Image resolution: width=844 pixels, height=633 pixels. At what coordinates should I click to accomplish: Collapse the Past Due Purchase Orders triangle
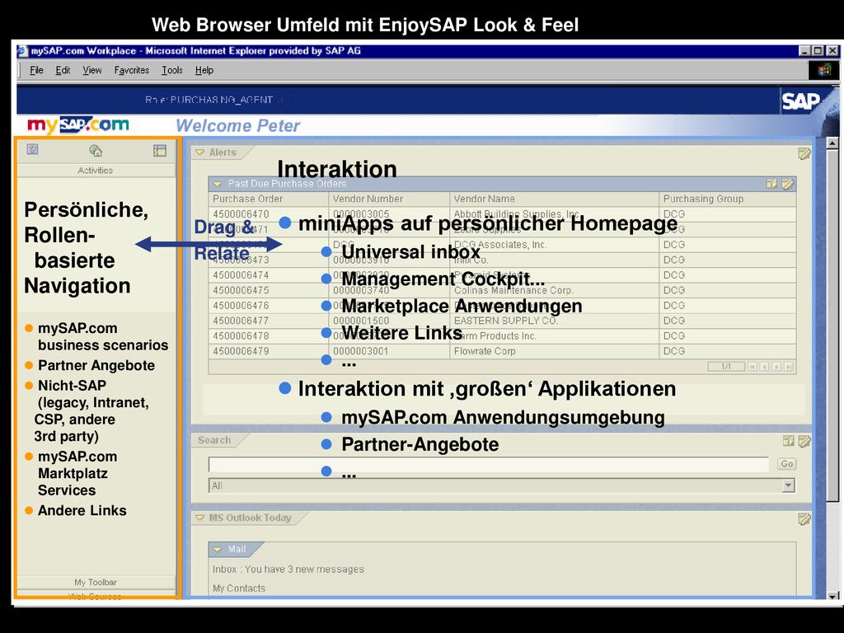(217, 184)
